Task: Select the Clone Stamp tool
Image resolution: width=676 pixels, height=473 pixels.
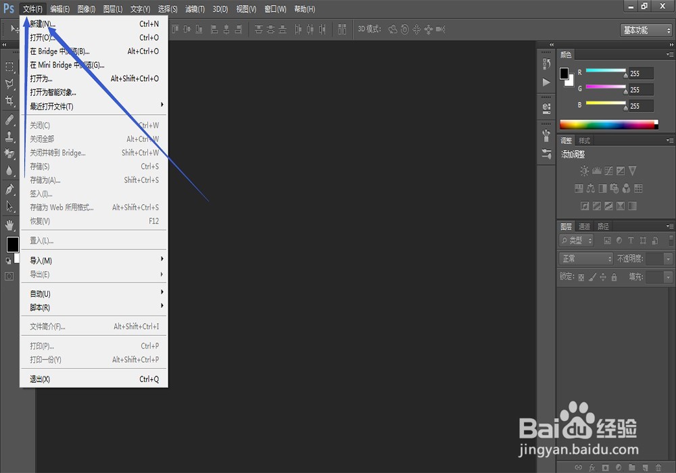Action: (x=9, y=136)
